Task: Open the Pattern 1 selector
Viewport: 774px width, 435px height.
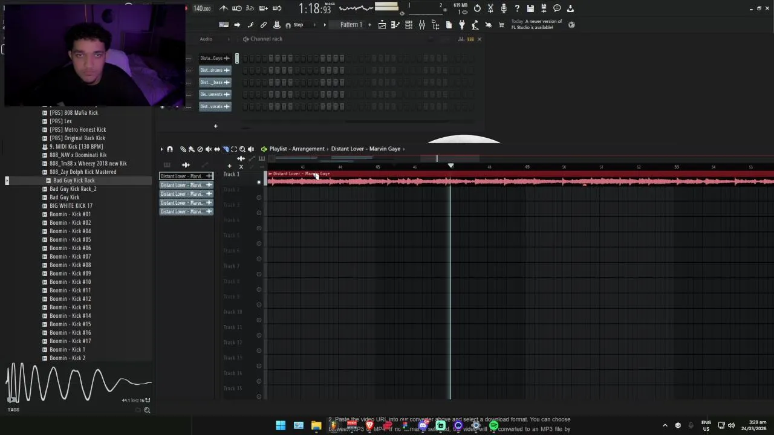Action: click(x=351, y=25)
